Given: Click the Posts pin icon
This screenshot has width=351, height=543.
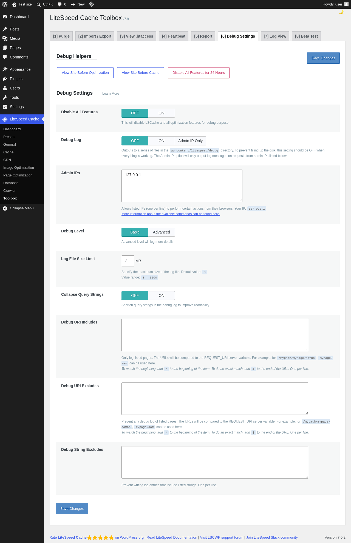Looking at the screenshot, I should tap(5, 29).
